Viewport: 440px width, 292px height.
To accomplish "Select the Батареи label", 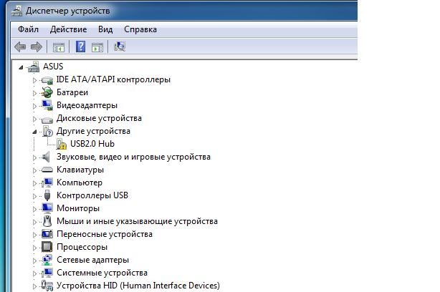I will click(x=72, y=92).
